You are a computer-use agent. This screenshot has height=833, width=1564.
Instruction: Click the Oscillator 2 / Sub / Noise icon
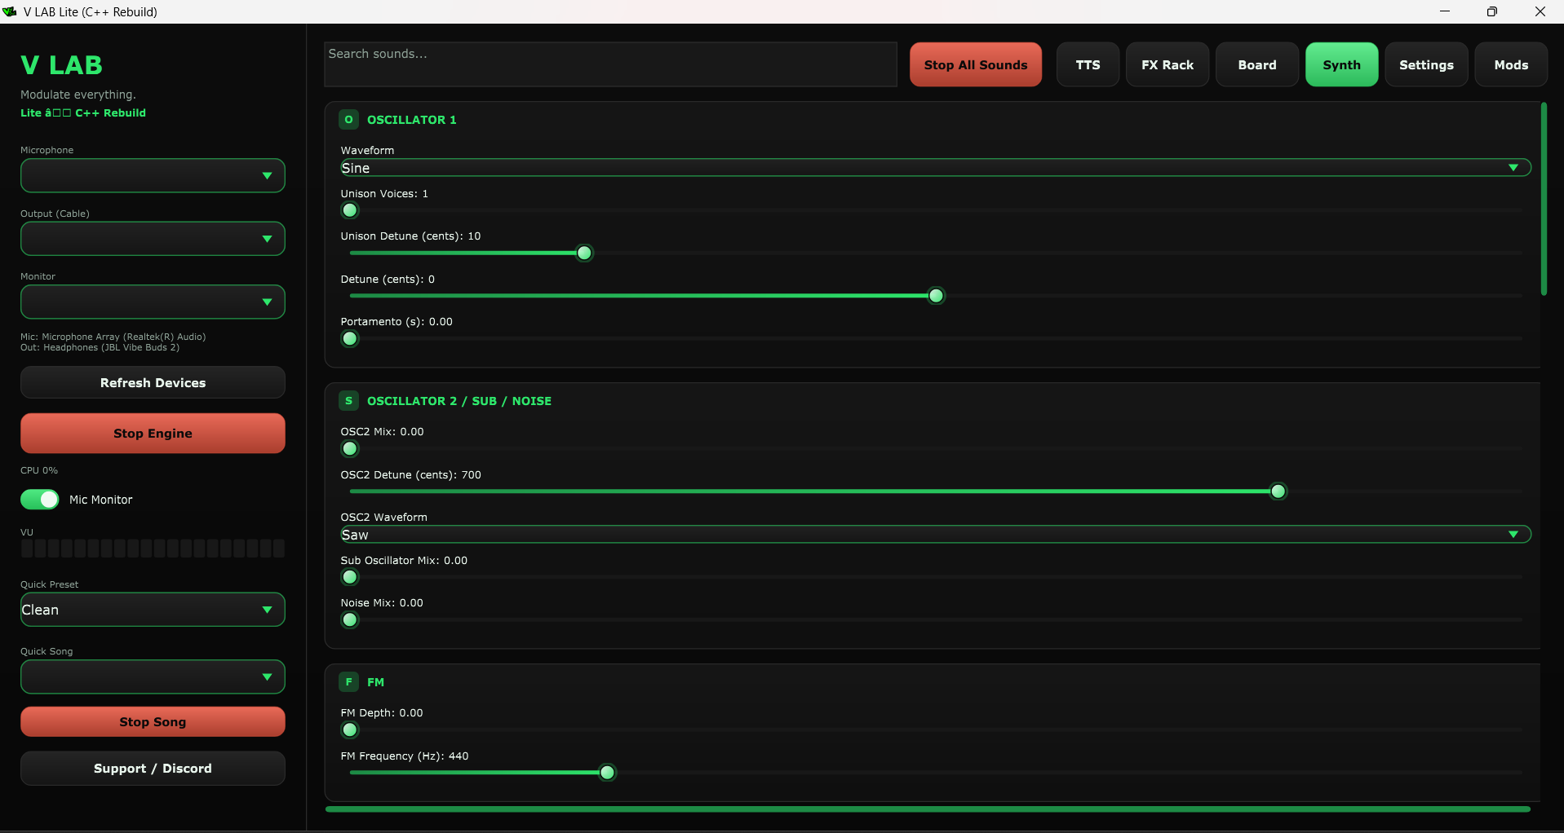(348, 401)
